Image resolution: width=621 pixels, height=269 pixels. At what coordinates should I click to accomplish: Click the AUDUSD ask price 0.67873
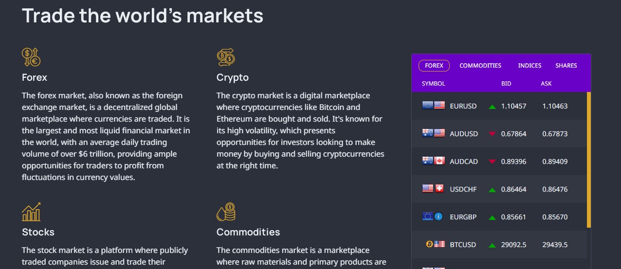(555, 134)
